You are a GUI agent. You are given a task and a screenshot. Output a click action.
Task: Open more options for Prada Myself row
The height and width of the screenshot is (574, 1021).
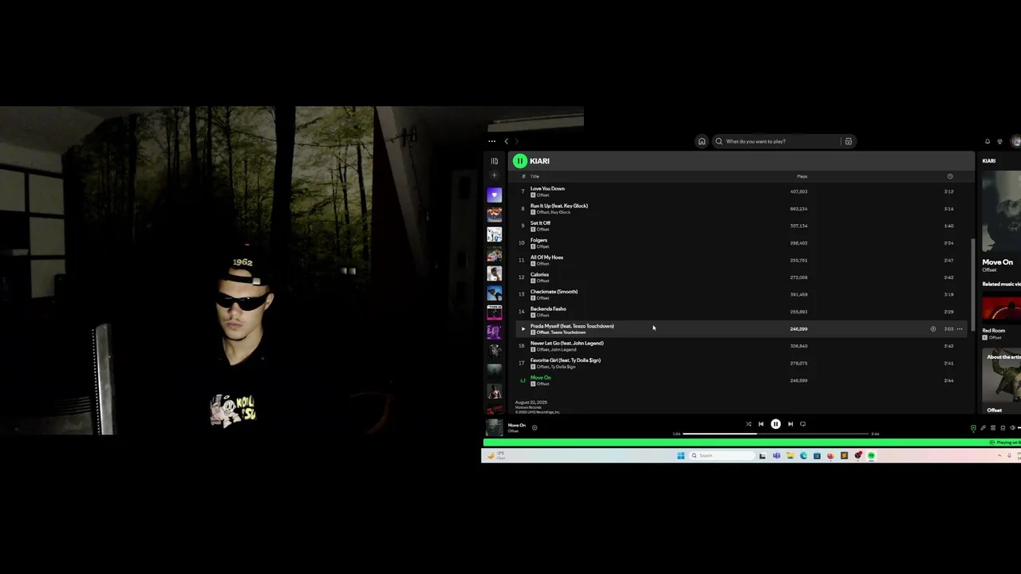pyautogui.click(x=960, y=329)
